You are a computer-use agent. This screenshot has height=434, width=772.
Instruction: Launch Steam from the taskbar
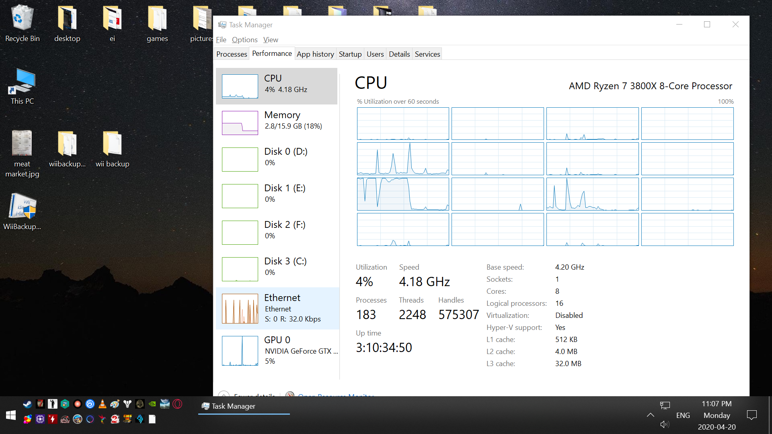click(27, 404)
